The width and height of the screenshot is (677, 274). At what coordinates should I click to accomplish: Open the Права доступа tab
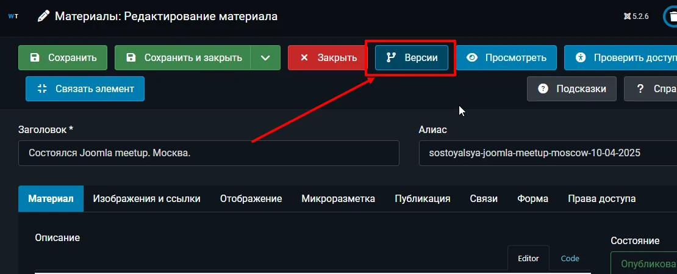coord(602,199)
